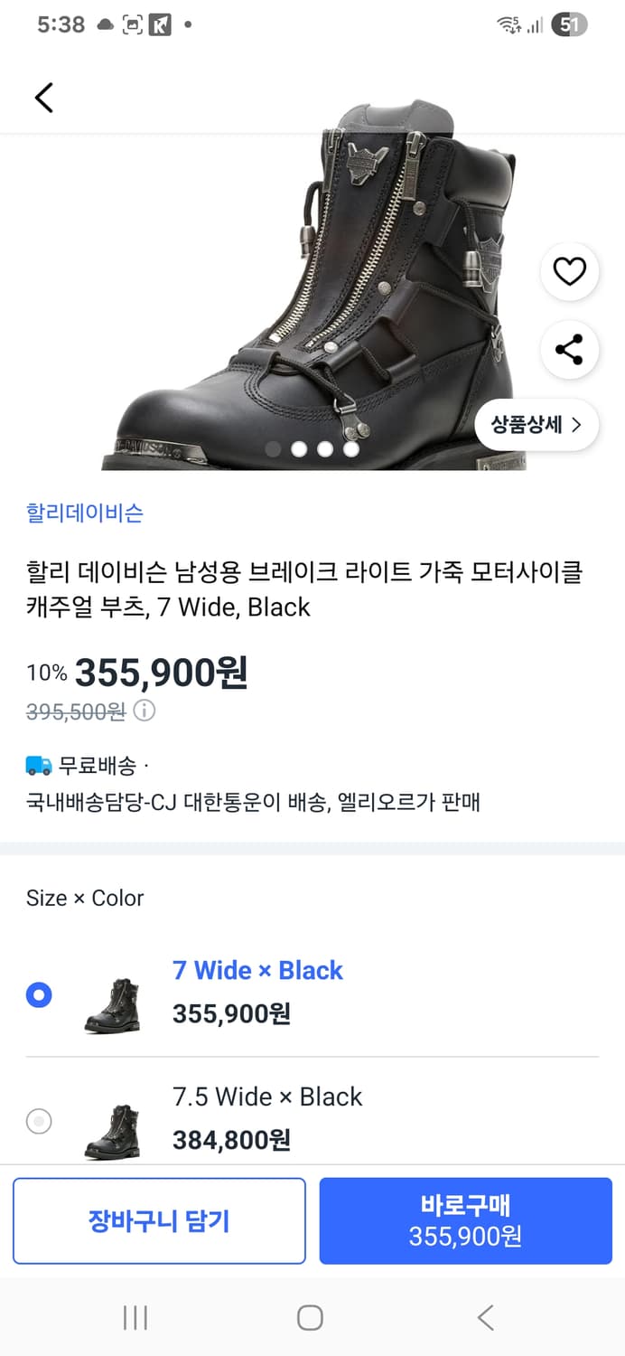Tap the Android back navigation button
625x1356 pixels.
(x=484, y=1318)
